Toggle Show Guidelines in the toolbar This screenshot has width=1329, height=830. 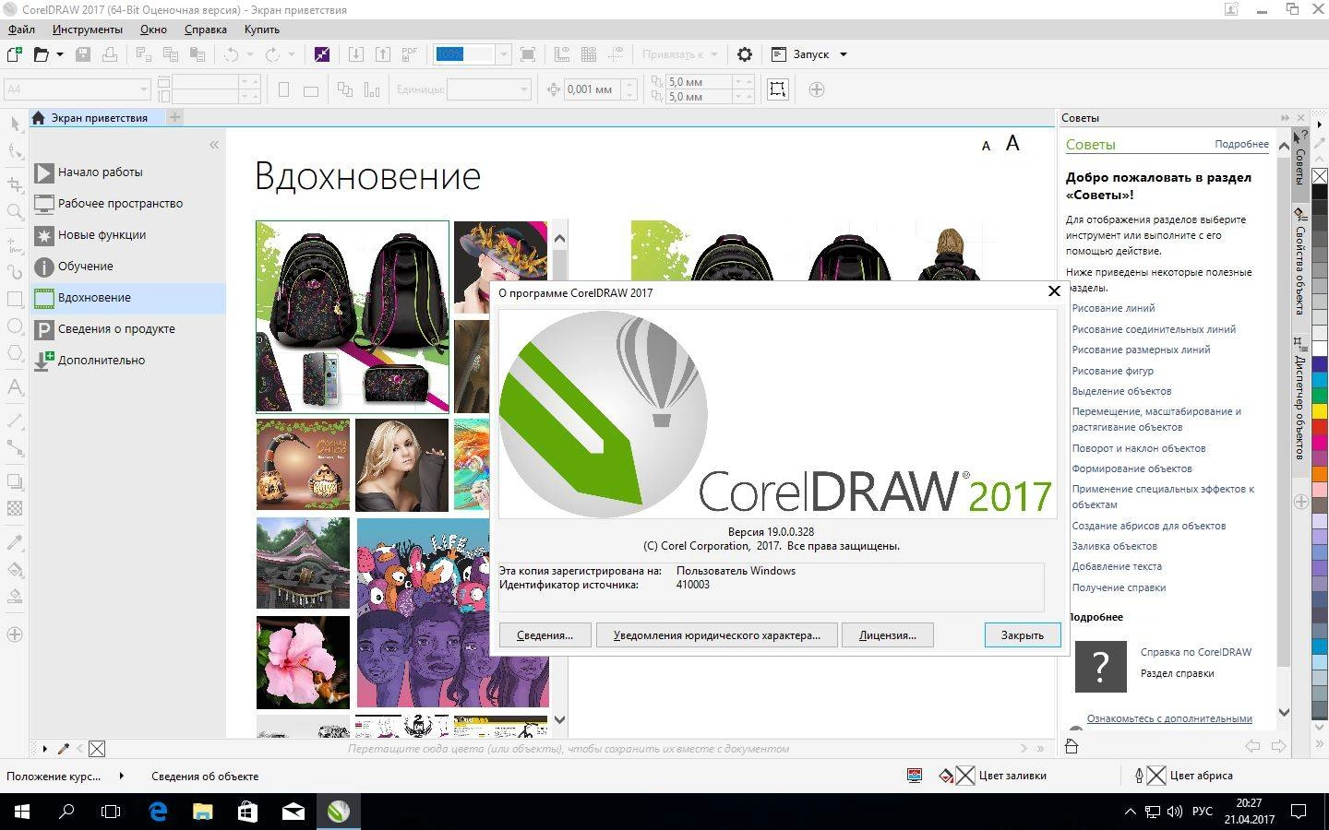[616, 54]
